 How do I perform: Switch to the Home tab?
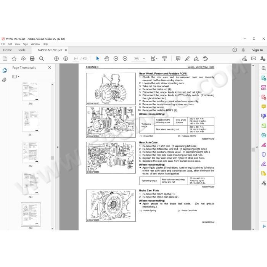[x=8, y=50]
